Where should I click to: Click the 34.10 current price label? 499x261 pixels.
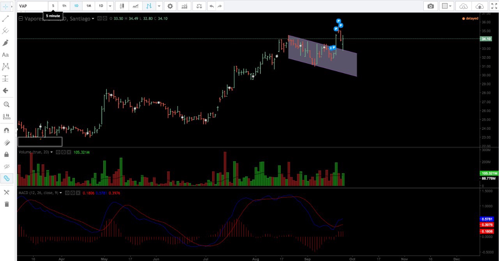486,39
